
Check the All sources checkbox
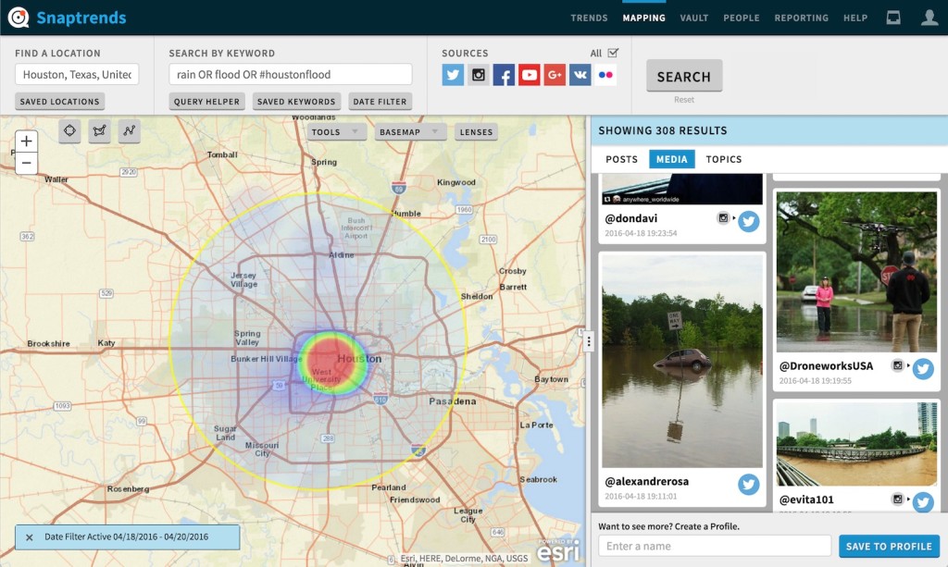(613, 53)
